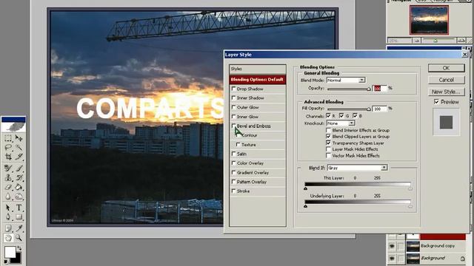
Task: Select Blending Options: Default in styles list
Action: pos(257,79)
